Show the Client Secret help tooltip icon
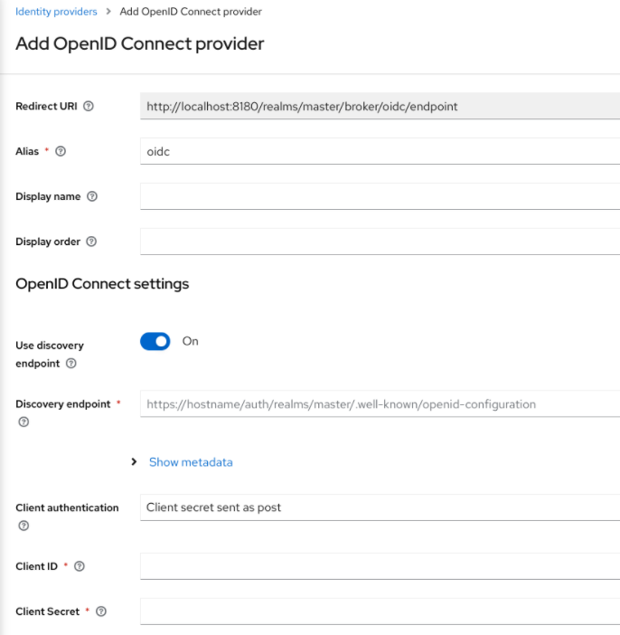Screen dimensions: 620x635 (101, 611)
